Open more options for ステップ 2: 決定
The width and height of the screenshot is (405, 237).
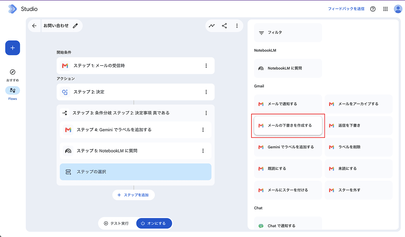point(206,92)
